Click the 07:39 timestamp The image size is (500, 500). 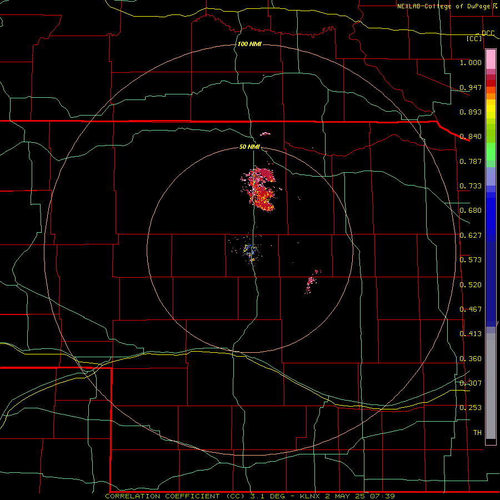(382, 496)
